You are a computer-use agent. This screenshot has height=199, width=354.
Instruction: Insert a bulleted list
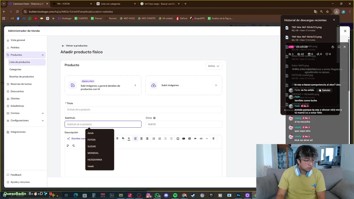point(154,138)
